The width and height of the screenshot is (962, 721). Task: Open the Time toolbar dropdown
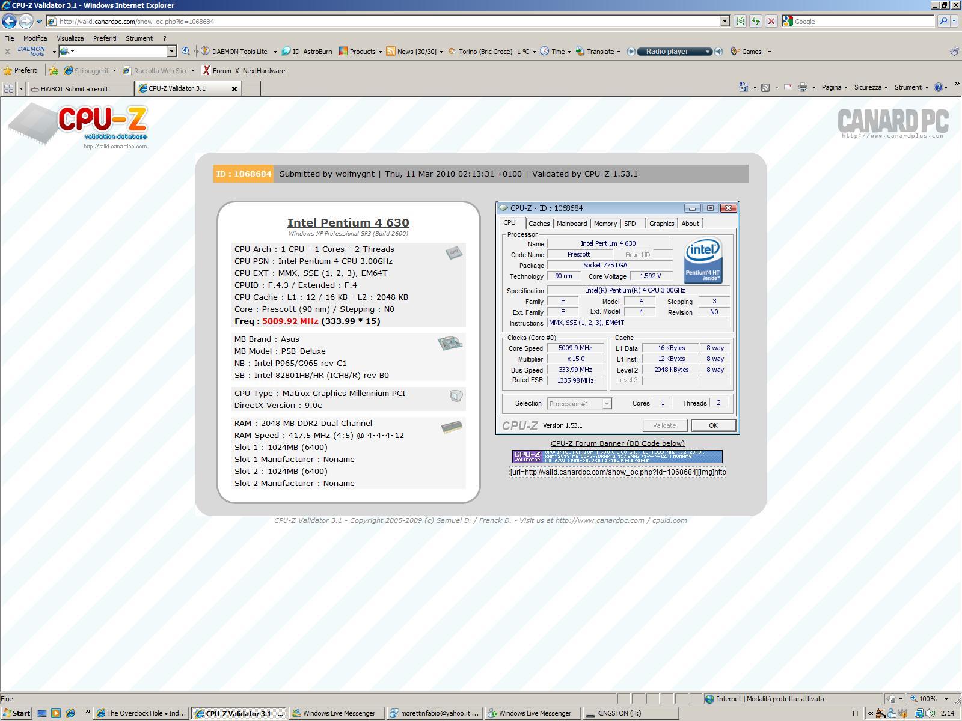(556, 52)
